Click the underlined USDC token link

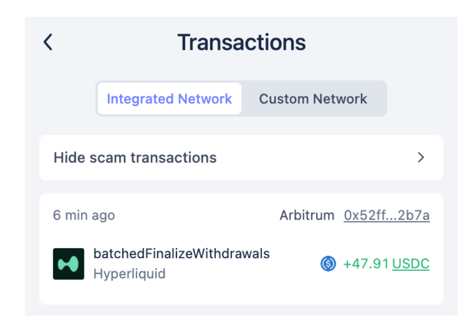tap(411, 264)
